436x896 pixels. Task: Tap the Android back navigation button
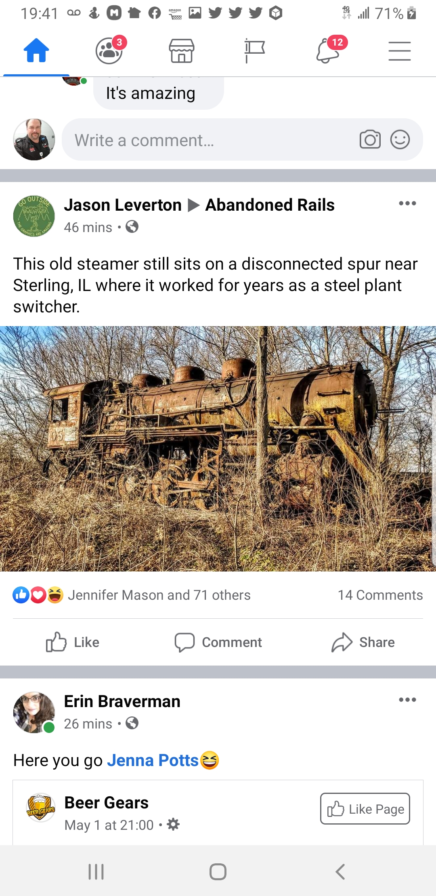340,872
